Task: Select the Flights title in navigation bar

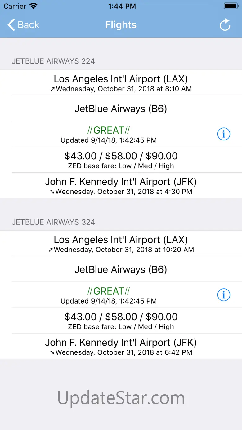Action: tap(121, 25)
